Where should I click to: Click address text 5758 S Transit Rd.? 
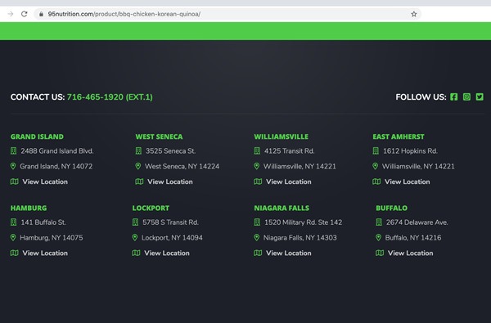171,222
